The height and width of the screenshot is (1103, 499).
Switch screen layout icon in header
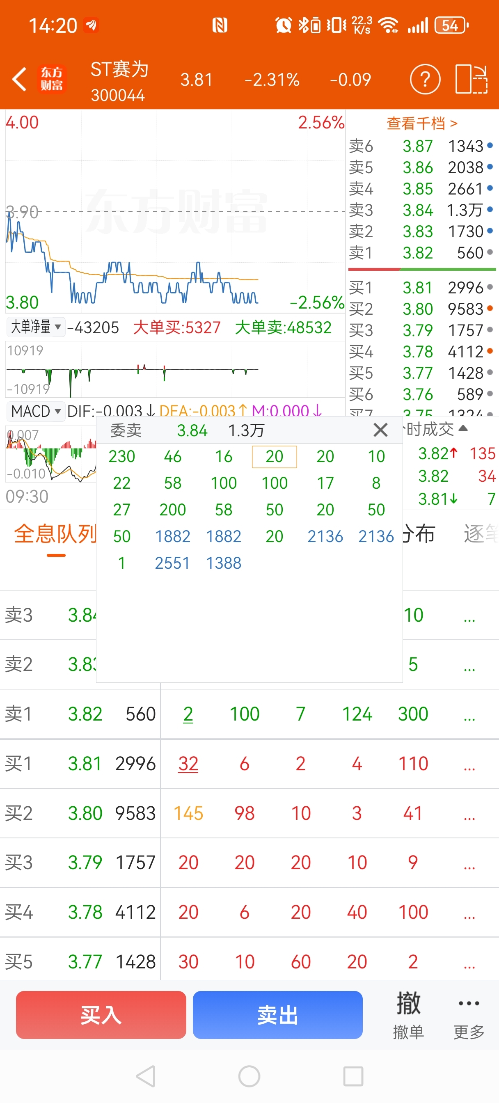click(x=471, y=79)
